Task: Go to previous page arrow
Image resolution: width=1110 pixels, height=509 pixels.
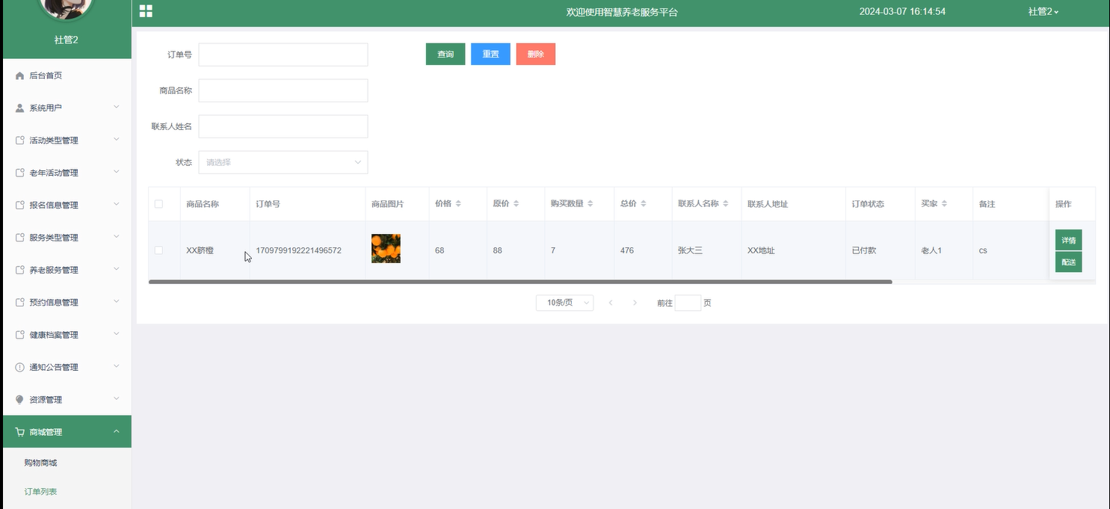Action: coord(611,303)
